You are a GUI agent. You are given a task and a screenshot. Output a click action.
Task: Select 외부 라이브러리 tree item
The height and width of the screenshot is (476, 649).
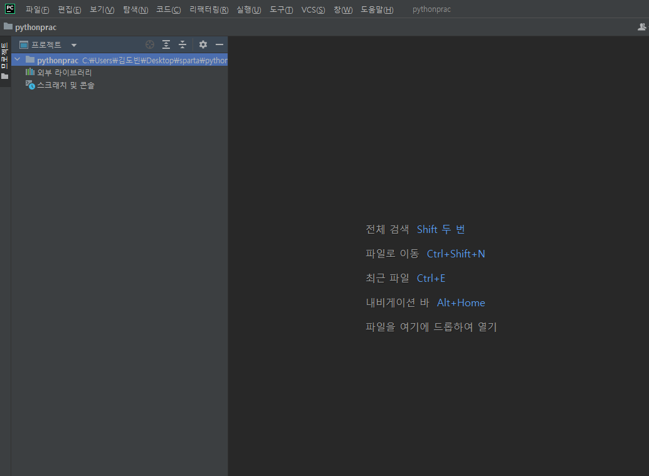click(65, 73)
